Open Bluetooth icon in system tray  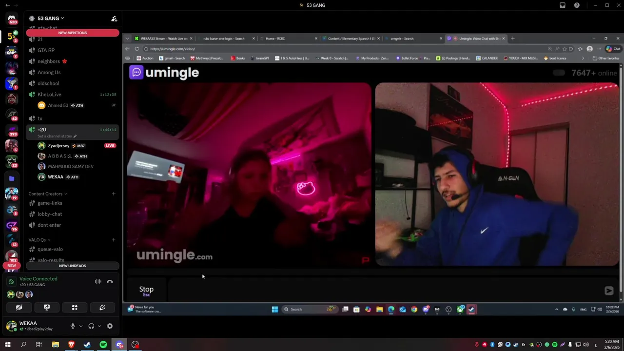tap(492, 345)
